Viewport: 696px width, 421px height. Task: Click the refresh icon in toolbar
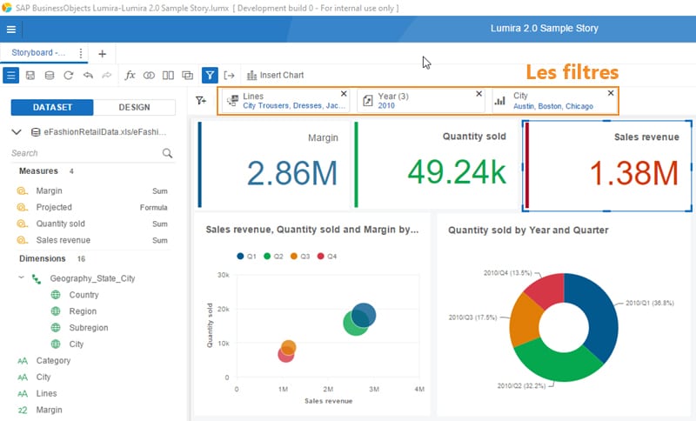[69, 76]
